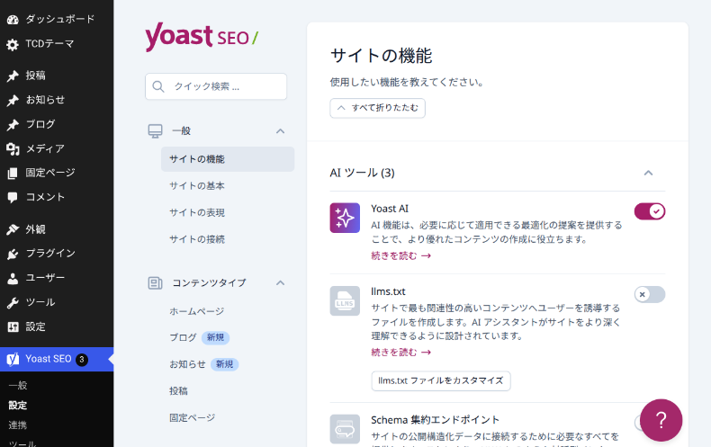Open Yoast SEO 設定 submenu item
Screen dimensions: 711x447
18,406
